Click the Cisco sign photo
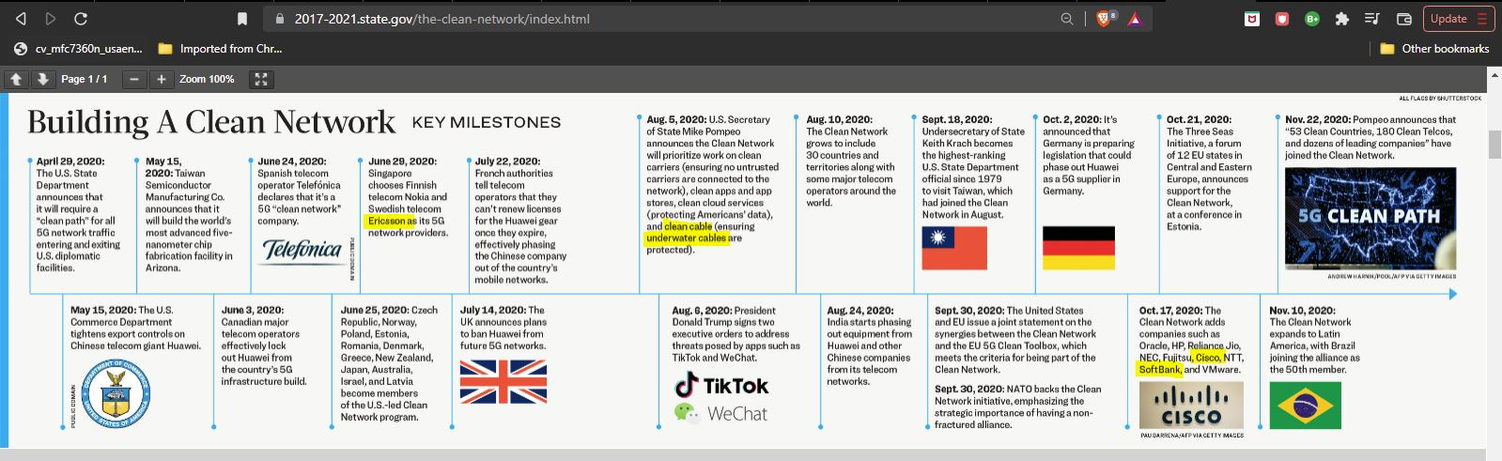Viewport: 1502px width, 461px height. point(1191,407)
